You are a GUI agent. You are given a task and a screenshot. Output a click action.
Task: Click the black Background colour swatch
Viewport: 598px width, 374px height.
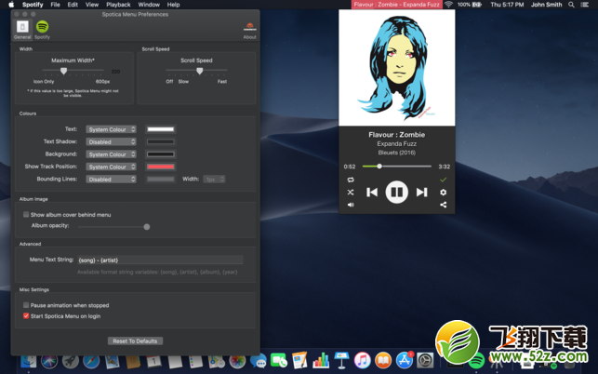(x=161, y=154)
